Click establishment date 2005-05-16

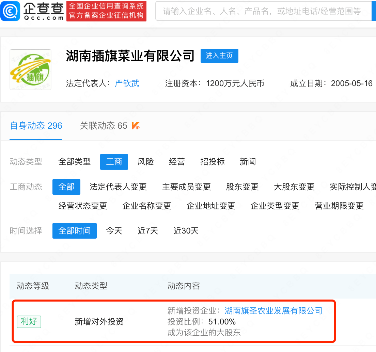(x=352, y=83)
